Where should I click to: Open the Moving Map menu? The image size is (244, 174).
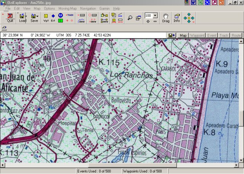(x=67, y=8)
